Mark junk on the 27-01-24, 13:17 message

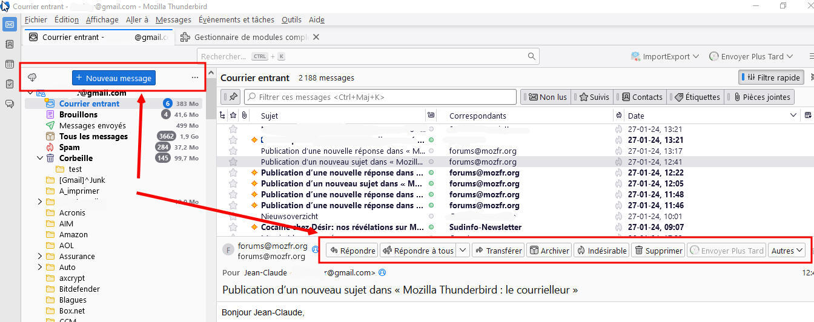click(x=618, y=151)
